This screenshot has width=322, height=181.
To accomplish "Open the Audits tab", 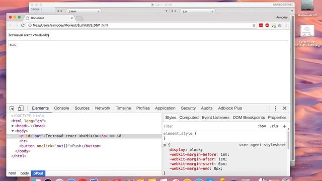I will (207, 108).
